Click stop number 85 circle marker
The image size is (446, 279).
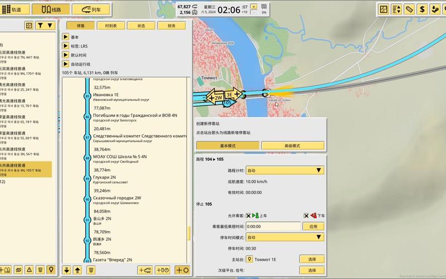coord(87,96)
